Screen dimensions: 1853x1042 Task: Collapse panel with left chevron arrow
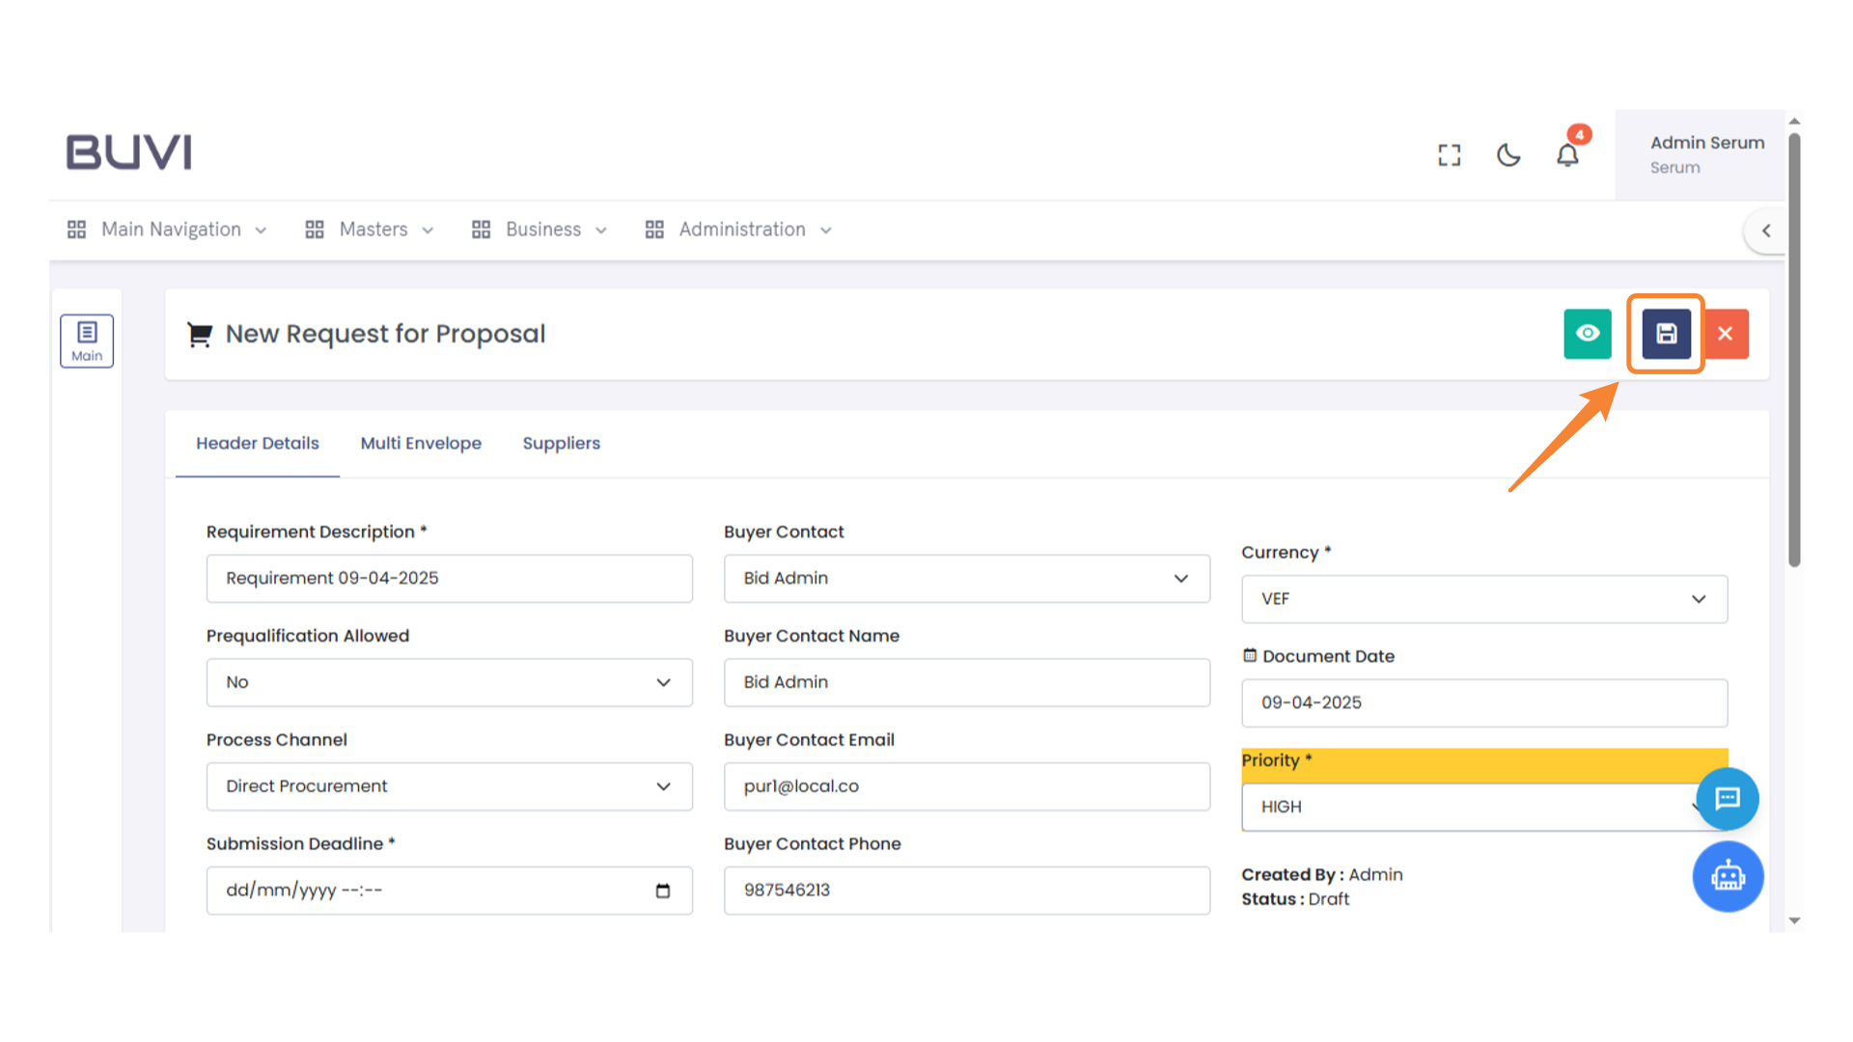(1766, 231)
